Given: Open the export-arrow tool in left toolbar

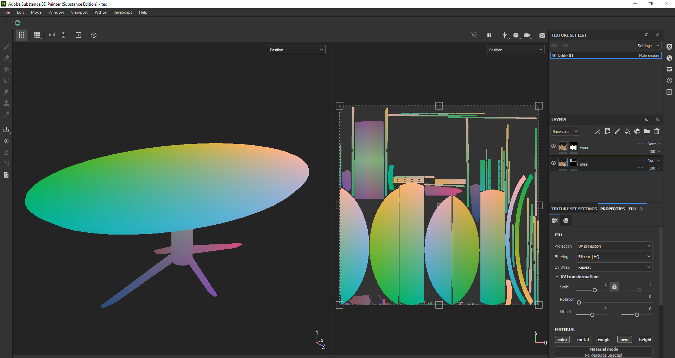Looking at the screenshot, I should (x=6, y=130).
